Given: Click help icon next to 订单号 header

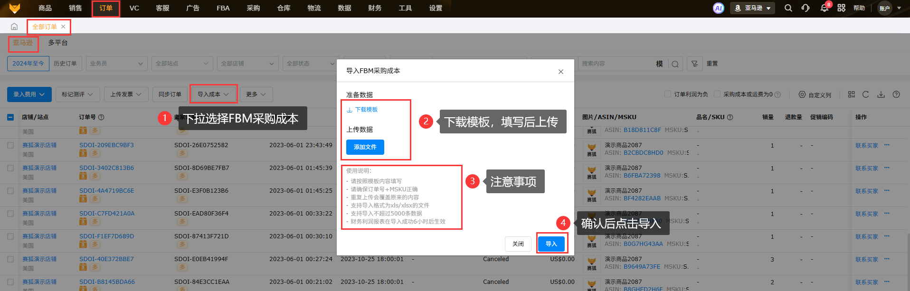Looking at the screenshot, I should pyautogui.click(x=101, y=117).
